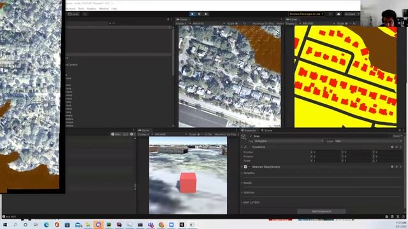Open Unity from the taskbar
Viewport: 408px width, 229px height.
(x=182, y=225)
